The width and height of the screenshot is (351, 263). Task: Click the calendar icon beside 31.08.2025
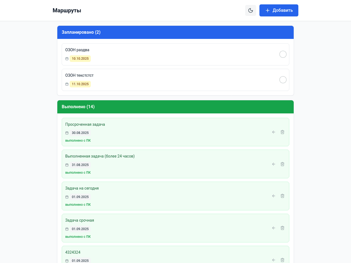(x=67, y=165)
